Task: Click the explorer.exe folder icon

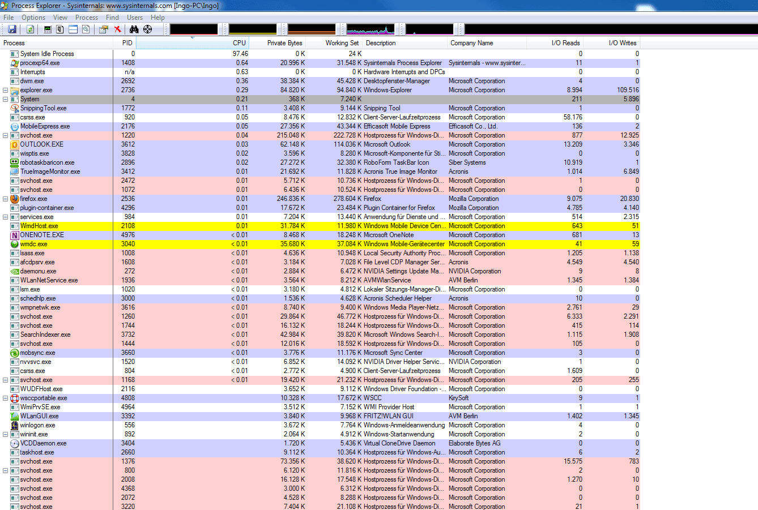Action: 15,90
